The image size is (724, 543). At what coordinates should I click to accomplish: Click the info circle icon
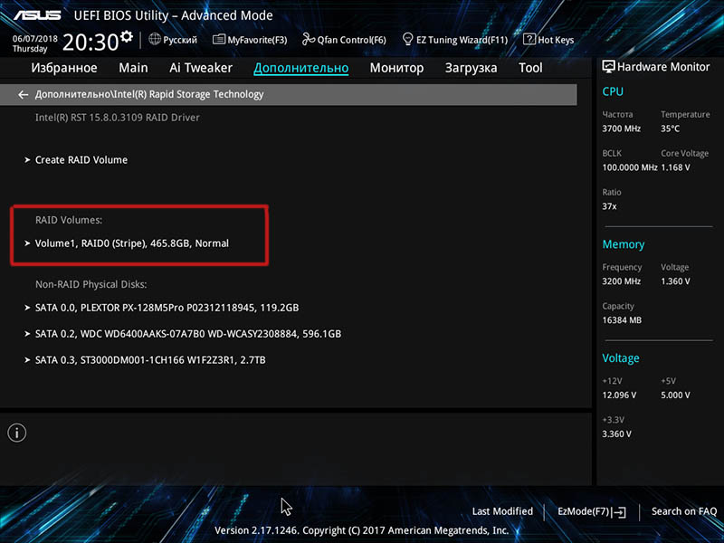point(17,433)
